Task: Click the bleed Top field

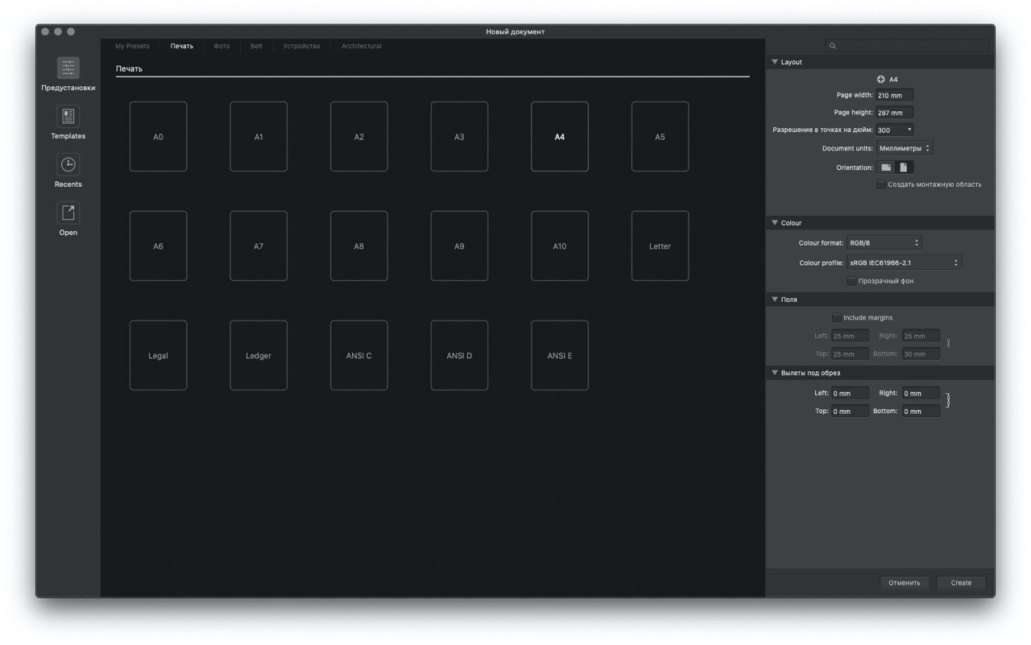Action: [850, 411]
